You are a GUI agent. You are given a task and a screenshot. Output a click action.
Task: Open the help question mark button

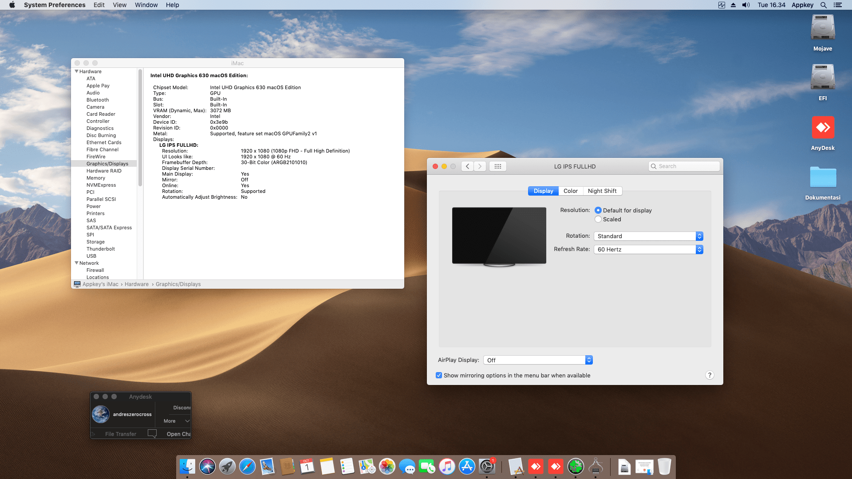(x=709, y=375)
